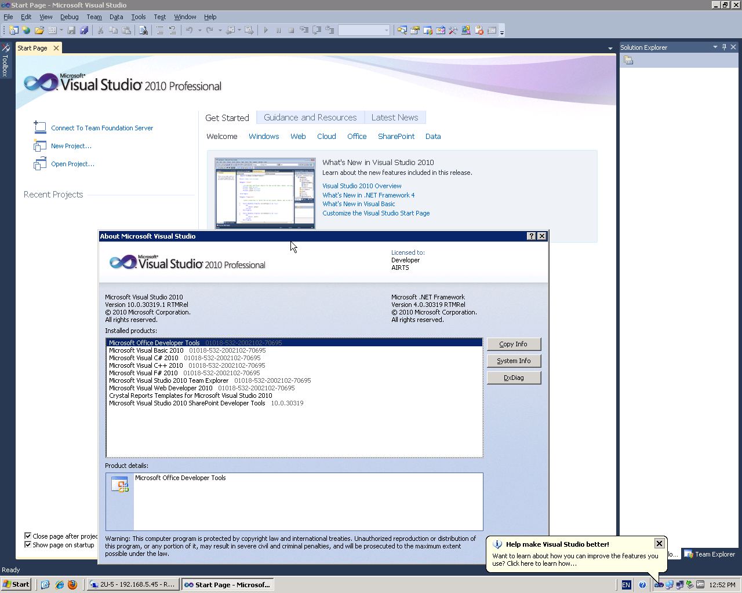742x593 pixels.
Task: Click the Firefox quick launch icon
Action: [x=72, y=585]
